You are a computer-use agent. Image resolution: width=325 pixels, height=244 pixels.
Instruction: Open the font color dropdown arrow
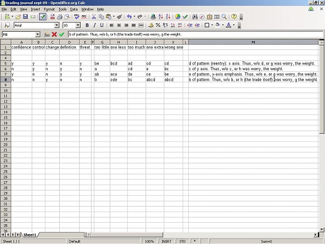click(x=234, y=25)
